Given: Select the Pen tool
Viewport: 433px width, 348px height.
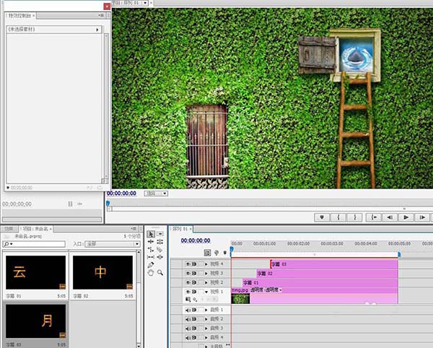Looking at the screenshot, I should [x=151, y=265].
